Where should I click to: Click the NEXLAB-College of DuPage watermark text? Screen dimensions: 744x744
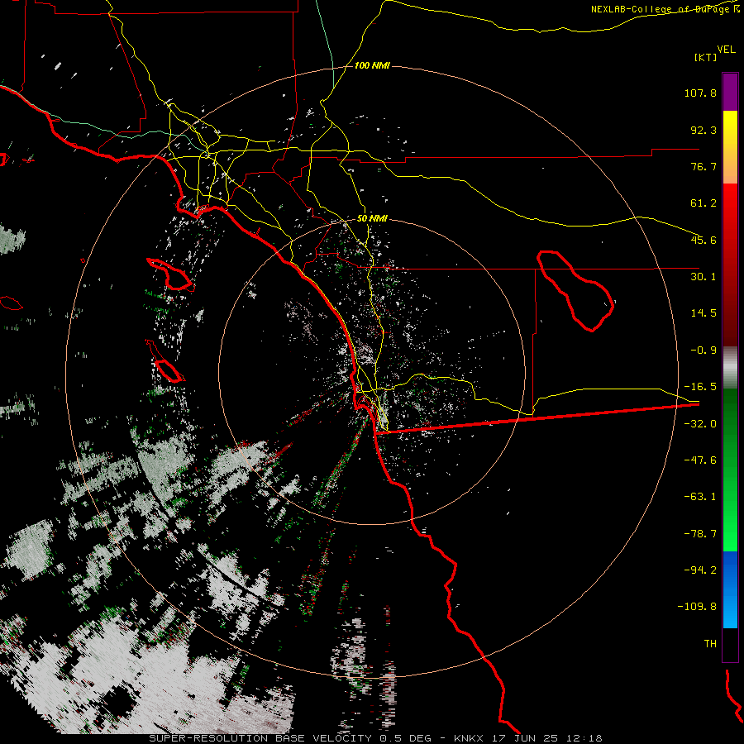tap(665, 9)
